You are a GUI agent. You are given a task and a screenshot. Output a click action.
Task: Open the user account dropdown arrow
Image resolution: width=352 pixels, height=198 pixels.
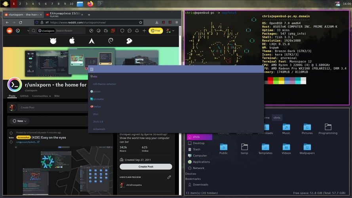[173, 31]
